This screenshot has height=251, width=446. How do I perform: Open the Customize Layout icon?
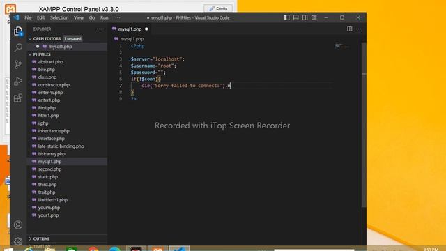314,17
